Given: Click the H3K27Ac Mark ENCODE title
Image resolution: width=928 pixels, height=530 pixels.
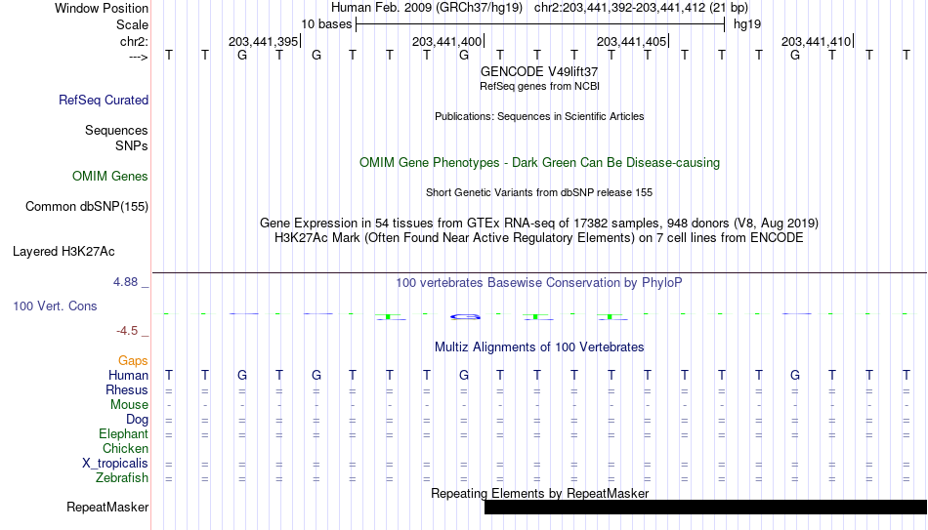Looking at the screenshot, I should (539, 238).
